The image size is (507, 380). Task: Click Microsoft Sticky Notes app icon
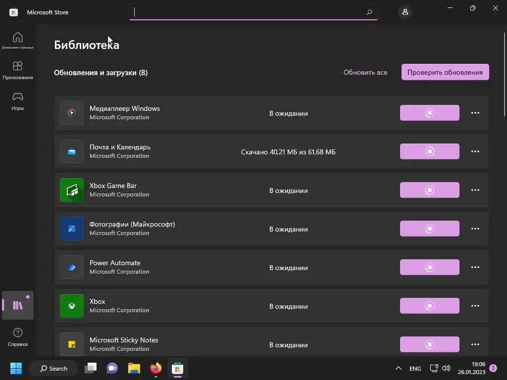click(x=72, y=344)
